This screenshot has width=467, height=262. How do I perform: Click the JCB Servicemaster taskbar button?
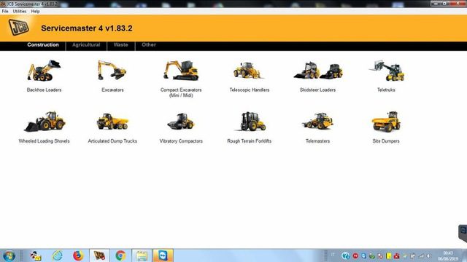click(x=99, y=255)
